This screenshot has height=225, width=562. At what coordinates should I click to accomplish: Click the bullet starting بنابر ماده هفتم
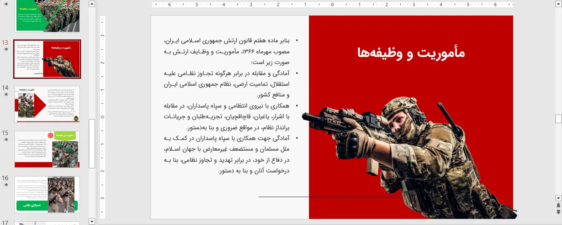tap(227, 52)
